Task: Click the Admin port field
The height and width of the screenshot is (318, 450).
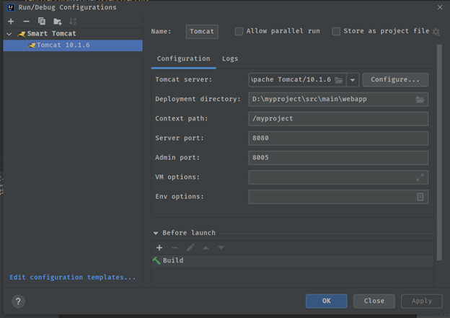Action: 338,158
